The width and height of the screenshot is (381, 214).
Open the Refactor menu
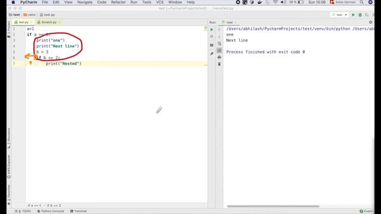coord(118,2)
